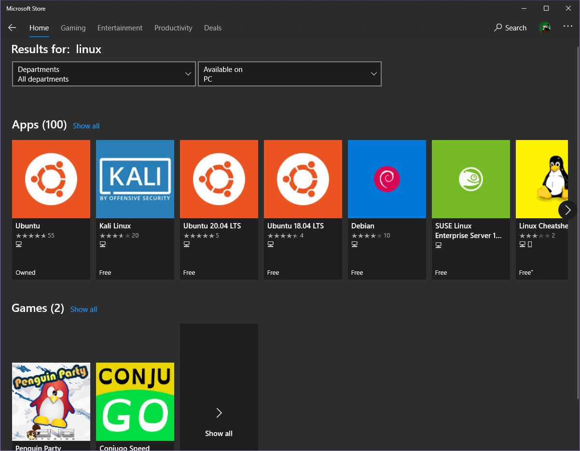The image size is (580, 451).
Task: Switch to the Gaming tab
Action: click(73, 28)
